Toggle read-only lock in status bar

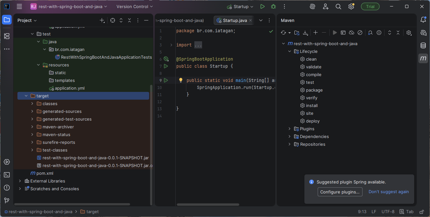pos(421,212)
